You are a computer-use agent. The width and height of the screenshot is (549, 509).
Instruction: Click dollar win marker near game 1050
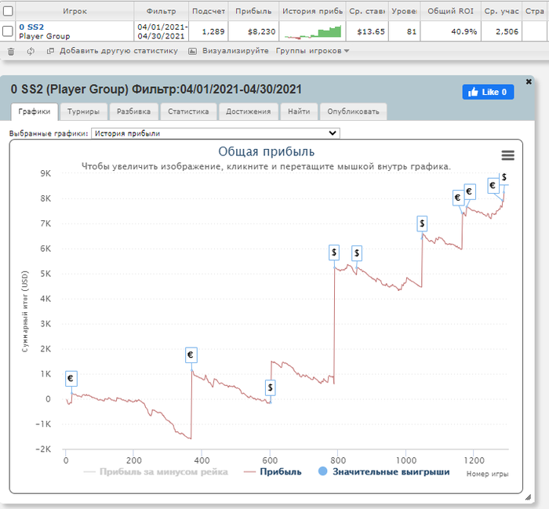point(422,224)
